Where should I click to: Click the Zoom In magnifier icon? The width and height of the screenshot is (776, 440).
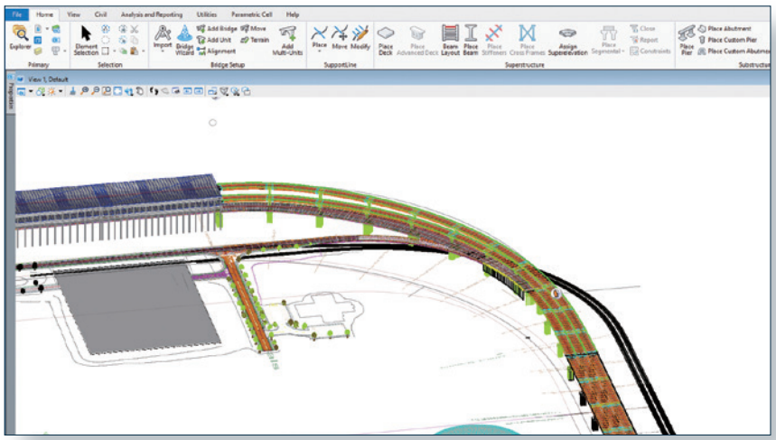pos(85,91)
